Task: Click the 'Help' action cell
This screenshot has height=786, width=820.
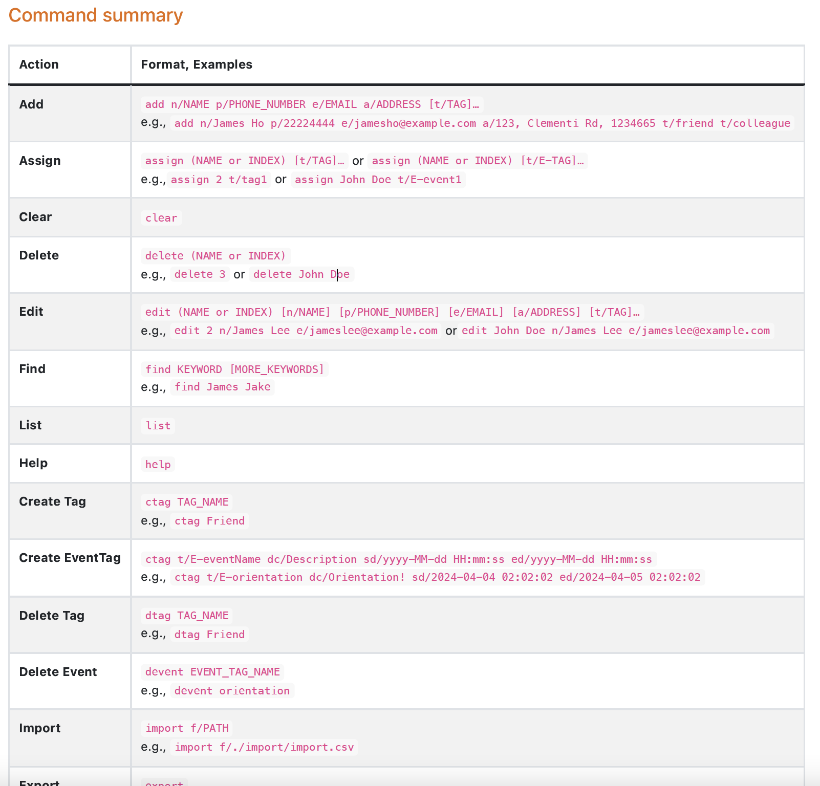Action: pos(70,464)
